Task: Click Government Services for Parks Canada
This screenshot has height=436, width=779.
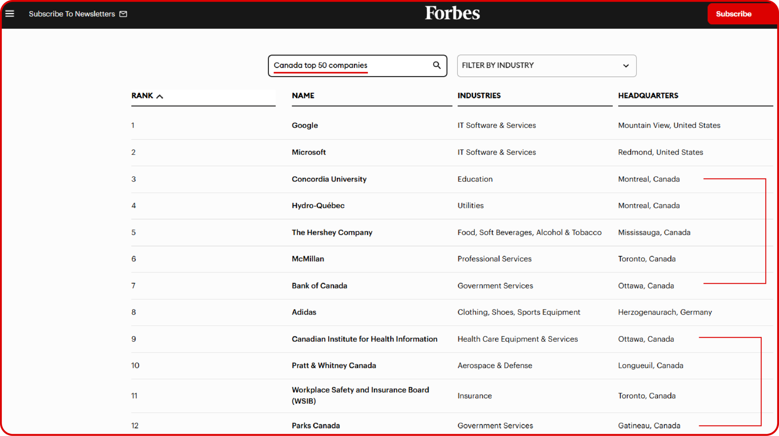Action: pos(495,426)
